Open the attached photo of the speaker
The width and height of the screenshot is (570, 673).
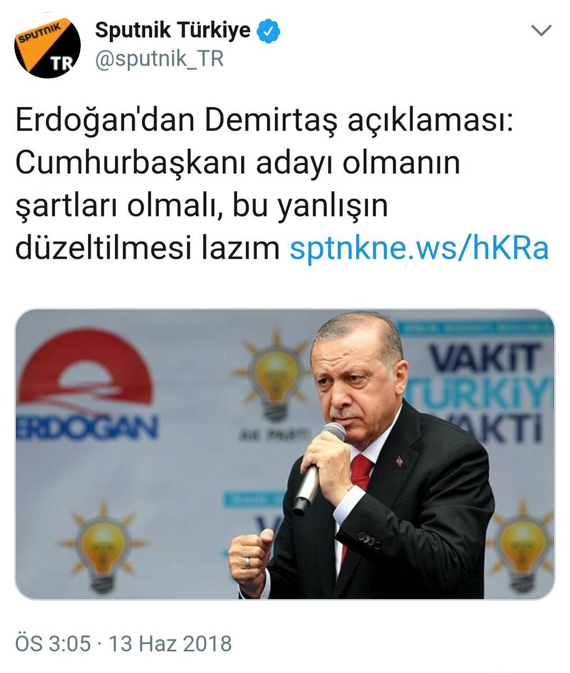pos(284,454)
